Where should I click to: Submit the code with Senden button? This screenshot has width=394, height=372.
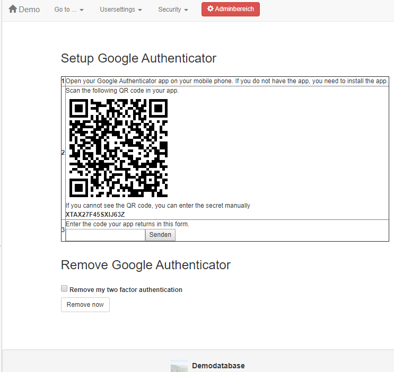160,235
